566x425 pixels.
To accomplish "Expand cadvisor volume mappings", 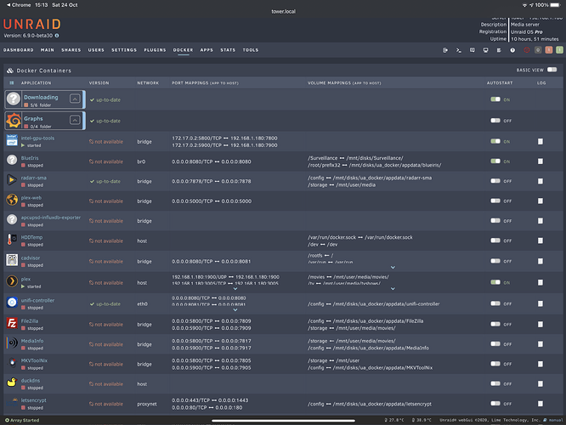I will click(x=393, y=268).
